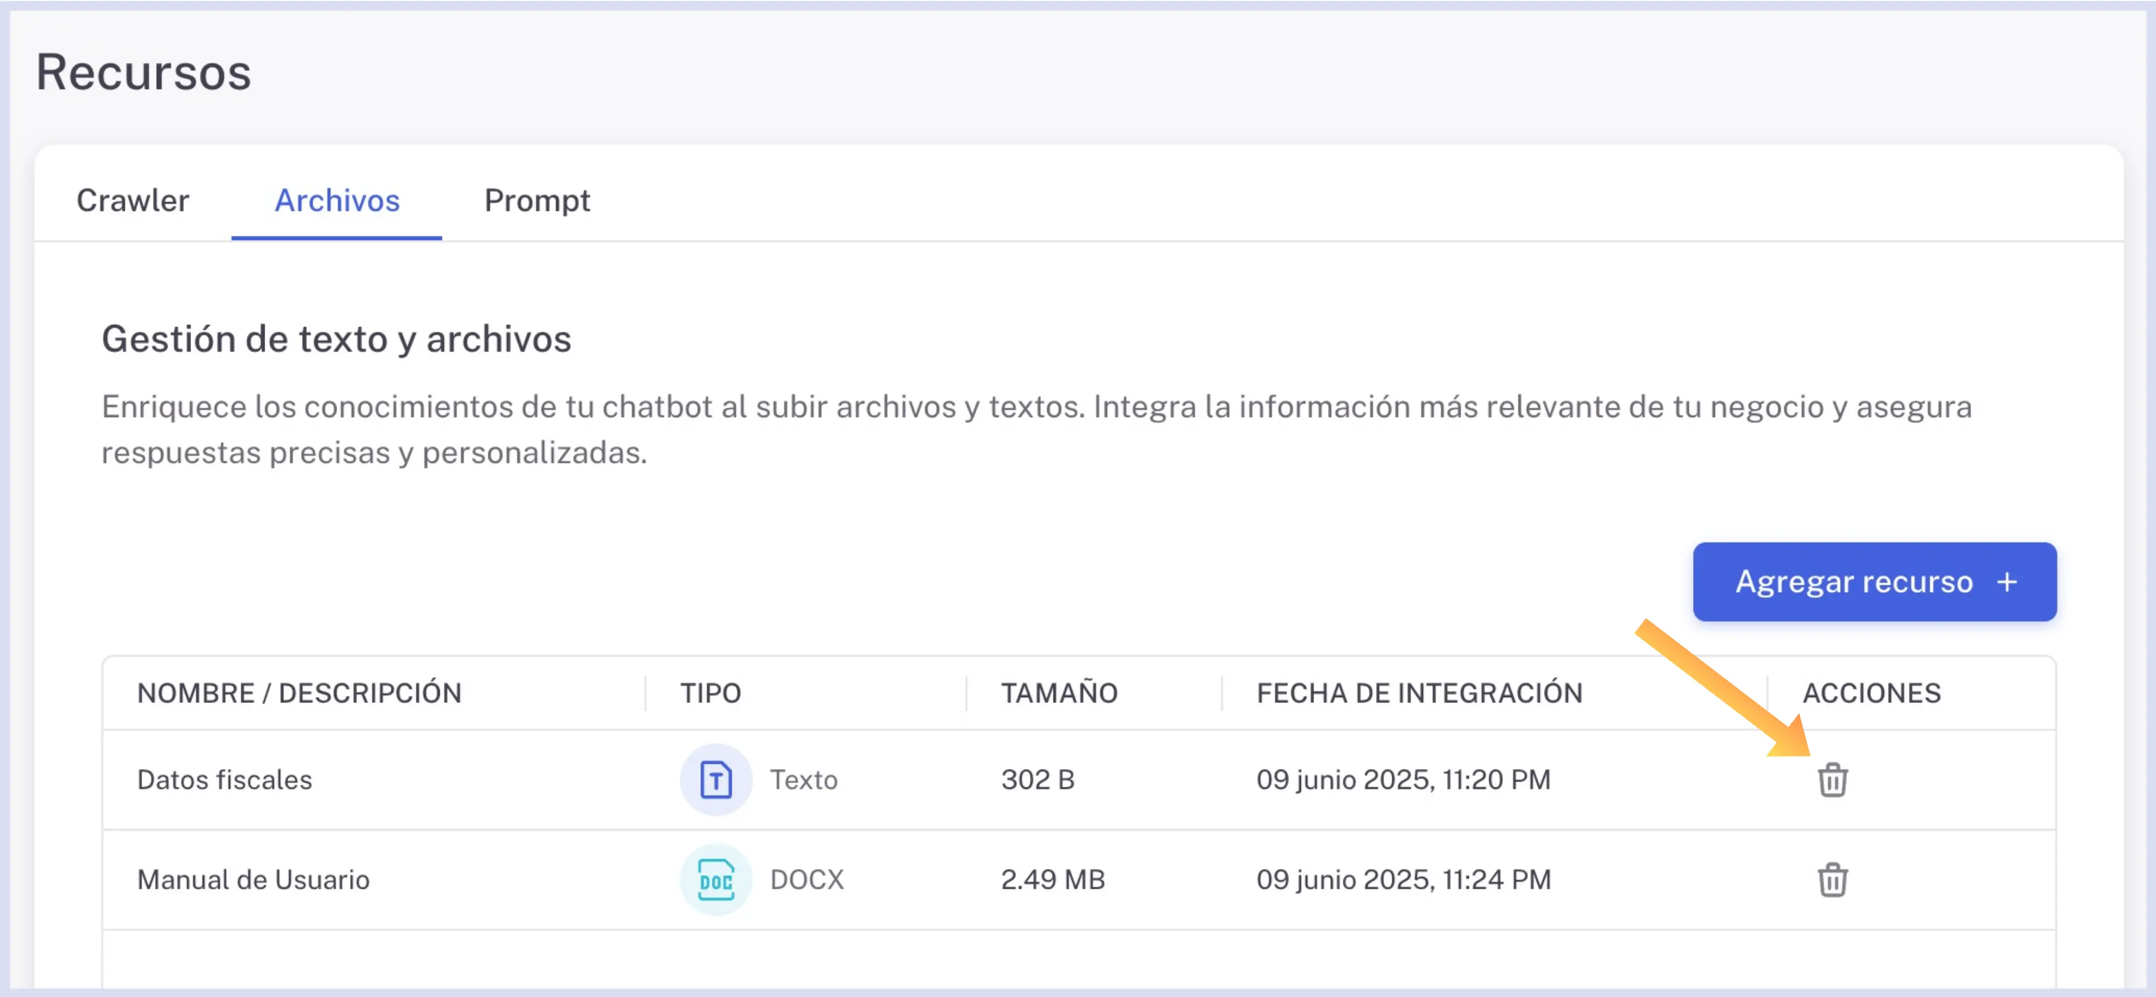This screenshot has height=997, width=2156.
Task: Delete the Datos fiscales resource
Action: [1832, 780]
